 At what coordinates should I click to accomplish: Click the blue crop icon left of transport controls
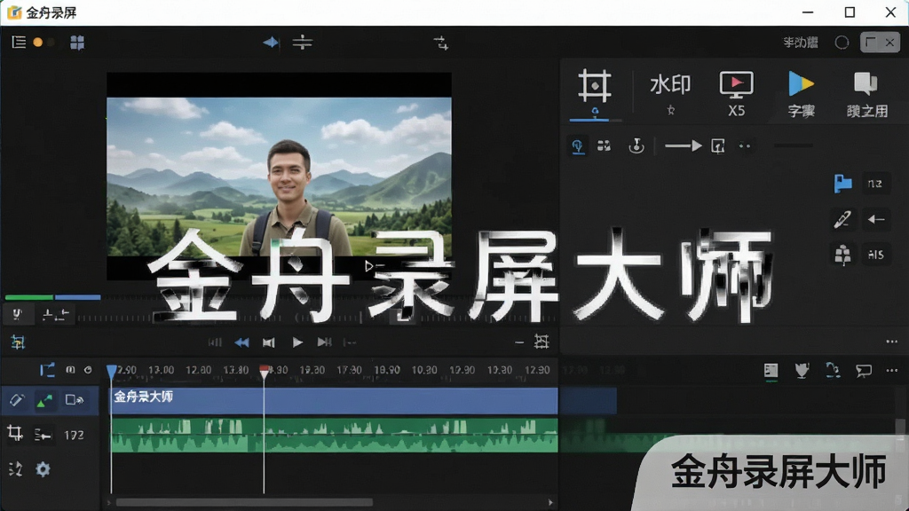(18, 342)
